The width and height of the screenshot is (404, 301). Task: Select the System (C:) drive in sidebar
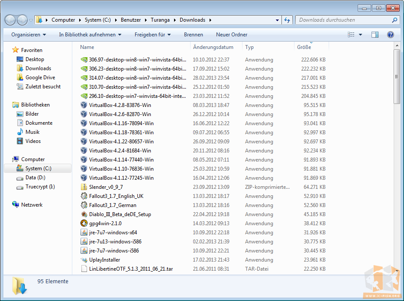38,168
